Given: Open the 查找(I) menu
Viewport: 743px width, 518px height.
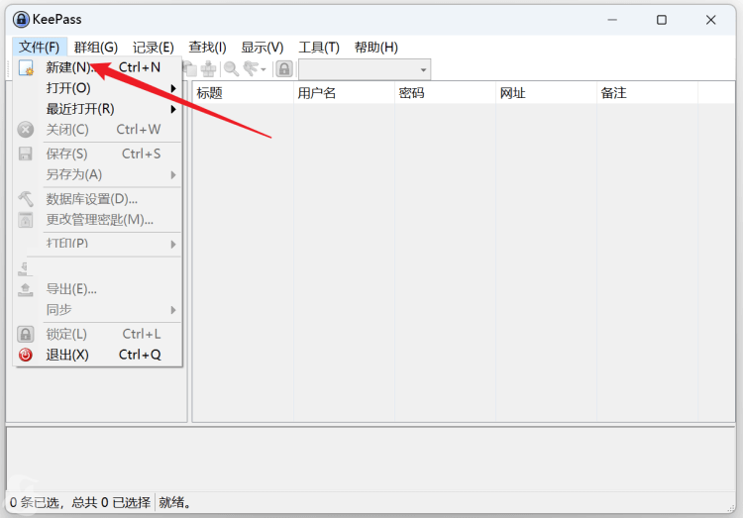Looking at the screenshot, I should [x=208, y=47].
